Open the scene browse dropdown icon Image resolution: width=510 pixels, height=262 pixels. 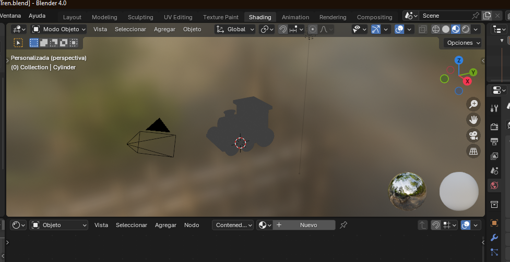[410, 16]
